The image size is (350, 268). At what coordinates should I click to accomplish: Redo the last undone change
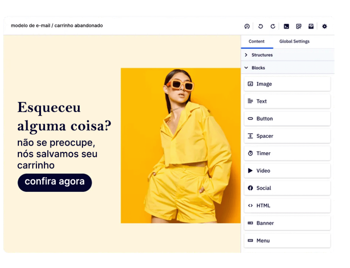tap(273, 26)
